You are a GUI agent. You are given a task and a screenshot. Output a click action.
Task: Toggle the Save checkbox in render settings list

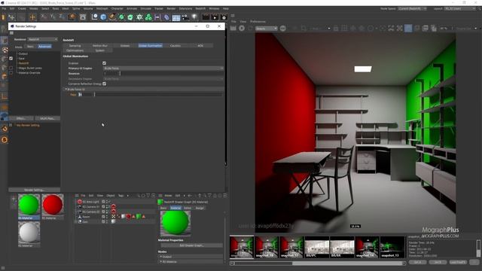[x=11, y=59]
